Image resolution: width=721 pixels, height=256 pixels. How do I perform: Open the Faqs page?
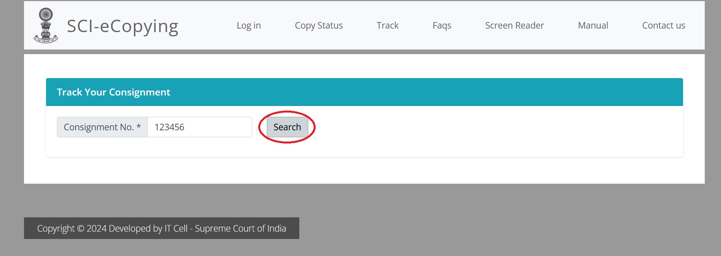click(x=442, y=26)
